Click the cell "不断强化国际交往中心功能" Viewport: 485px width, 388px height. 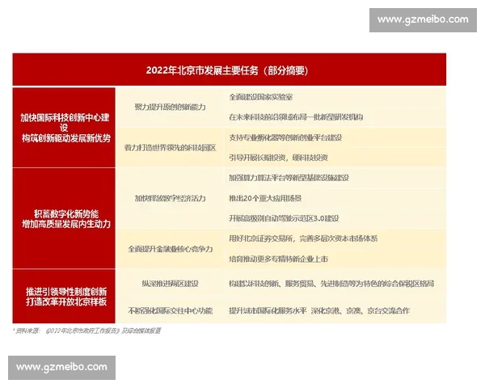click(x=170, y=310)
